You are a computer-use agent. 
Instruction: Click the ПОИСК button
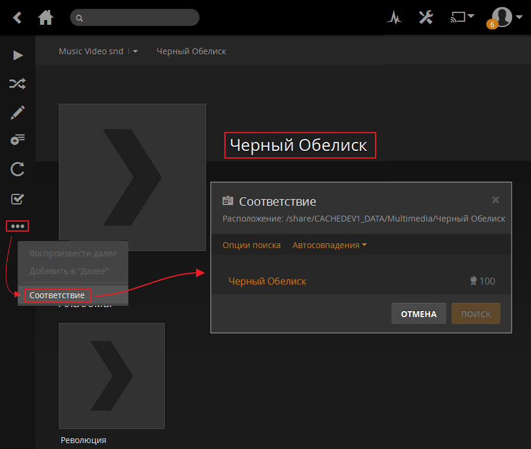(476, 313)
